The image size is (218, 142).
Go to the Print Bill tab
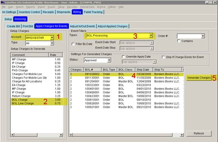(x=28, y=26)
